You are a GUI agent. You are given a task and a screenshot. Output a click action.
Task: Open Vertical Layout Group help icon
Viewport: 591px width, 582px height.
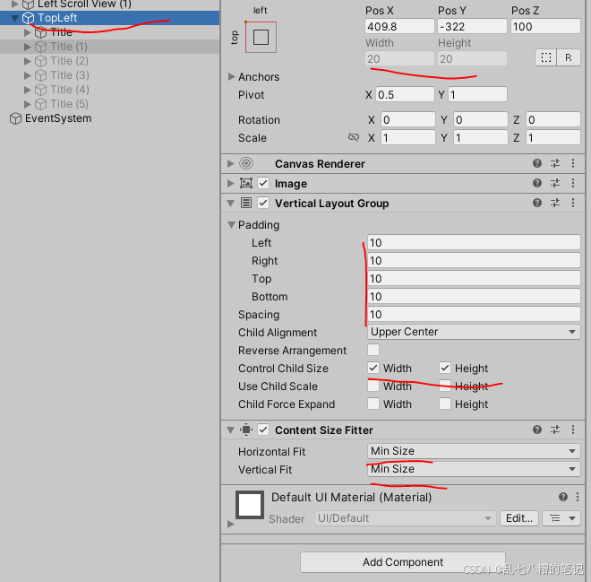pyautogui.click(x=537, y=203)
